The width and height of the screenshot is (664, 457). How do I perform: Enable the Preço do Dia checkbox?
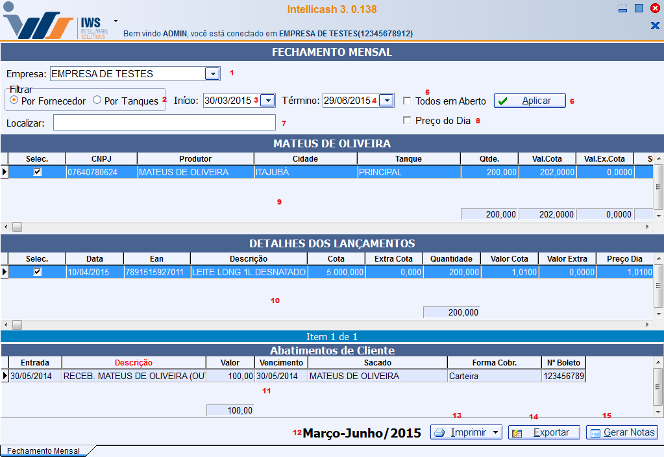point(407,120)
